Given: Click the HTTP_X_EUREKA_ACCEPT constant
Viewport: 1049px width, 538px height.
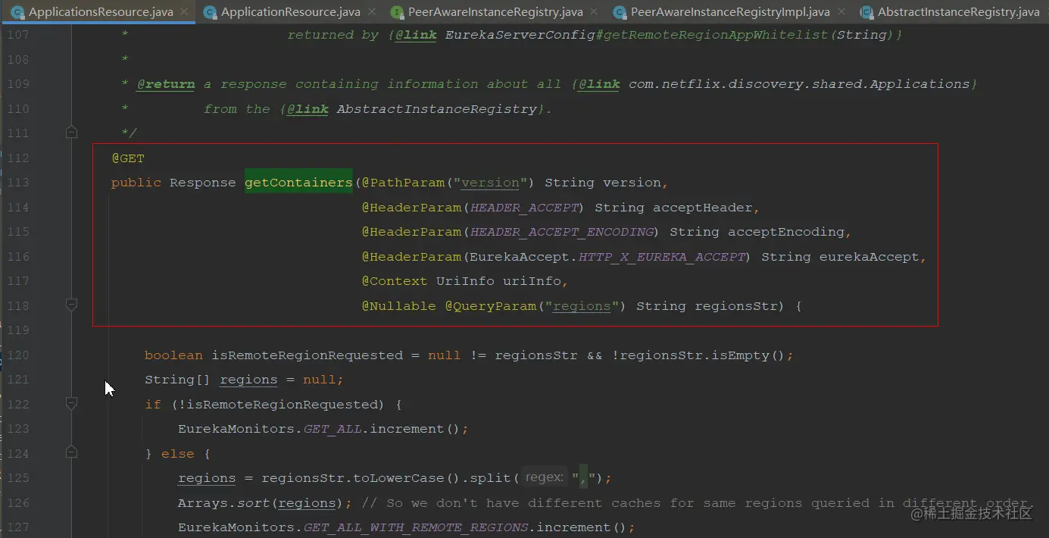Looking at the screenshot, I should (662, 257).
